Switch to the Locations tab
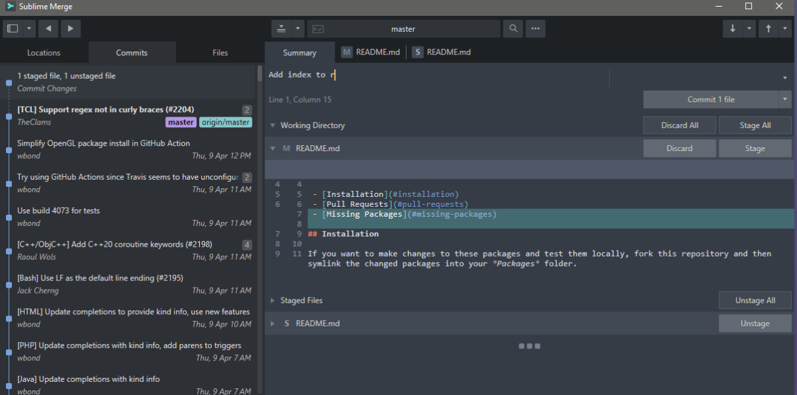797x395 pixels. [44, 52]
